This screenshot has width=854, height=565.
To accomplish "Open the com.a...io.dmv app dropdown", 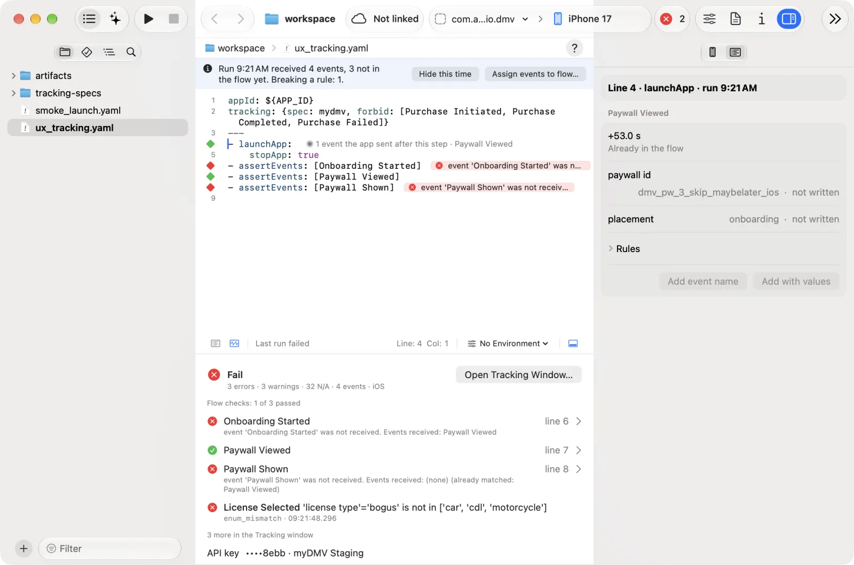I will click(483, 19).
